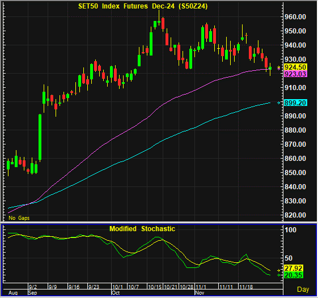
Task: Click the 9/23 date marker on timeline
Action: pos(94,287)
